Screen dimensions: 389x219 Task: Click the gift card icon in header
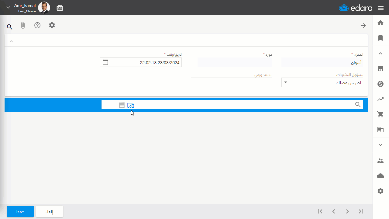(x=60, y=8)
